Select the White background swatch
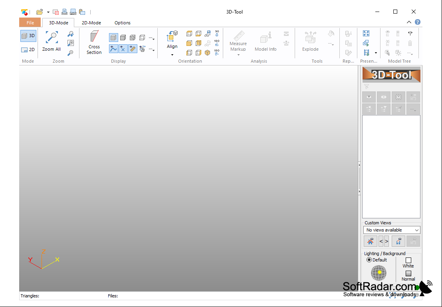Image resolution: width=442 pixels, height=307 pixels. click(408, 260)
